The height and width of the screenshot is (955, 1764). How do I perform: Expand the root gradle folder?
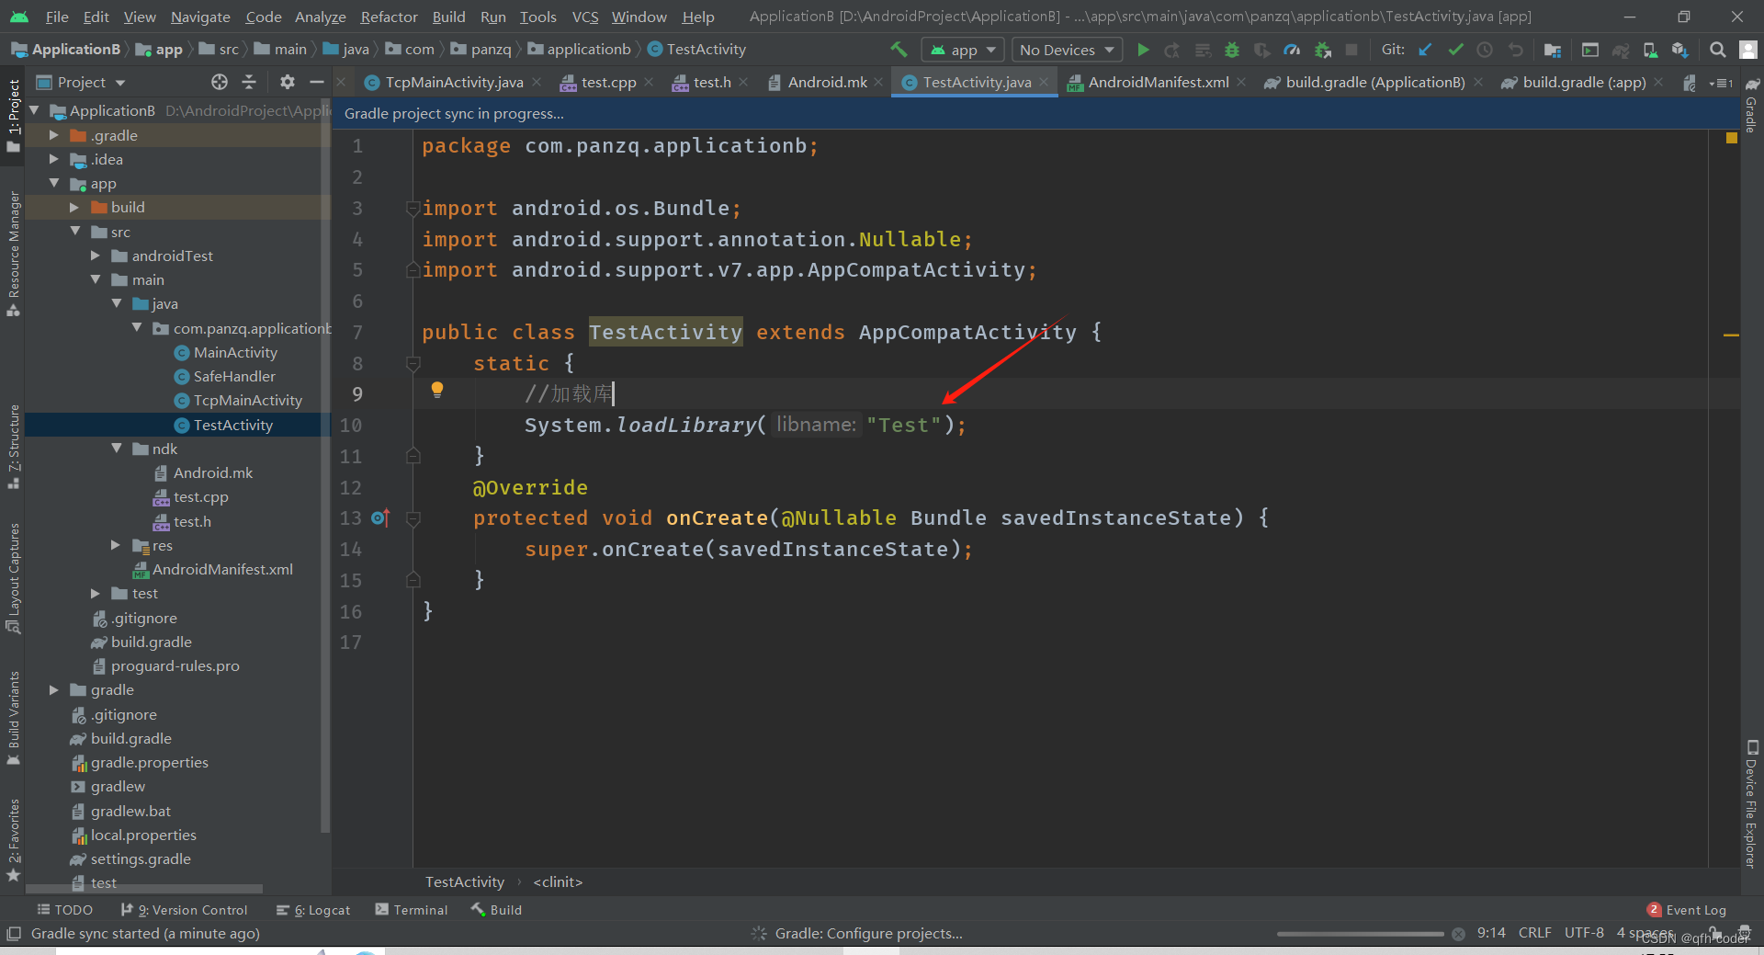click(x=53, y=689)
